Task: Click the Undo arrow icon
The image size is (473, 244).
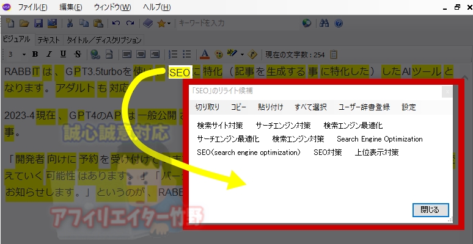Action: [x=116, y=24]
